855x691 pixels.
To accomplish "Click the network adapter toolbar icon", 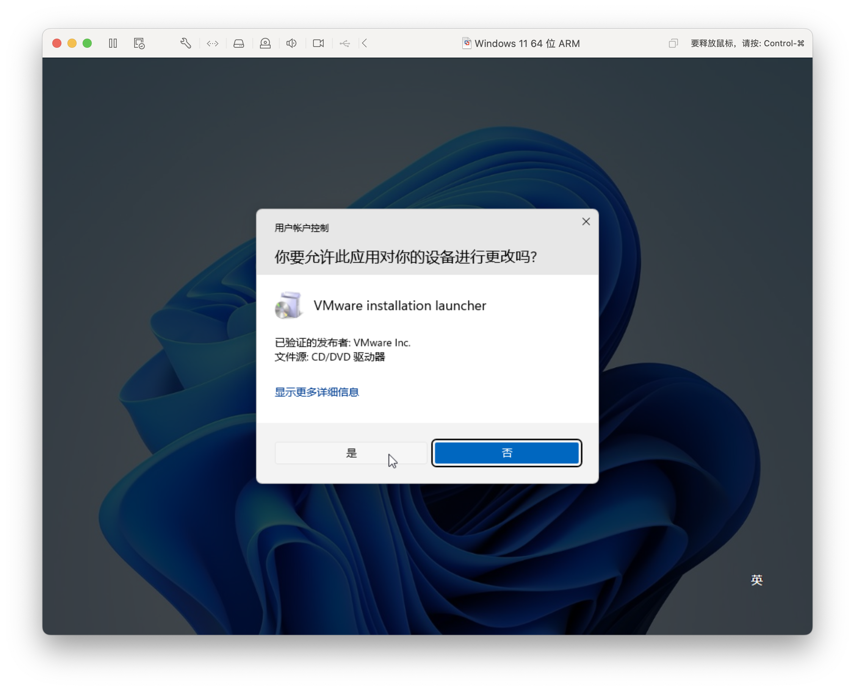I will [212, 44].
